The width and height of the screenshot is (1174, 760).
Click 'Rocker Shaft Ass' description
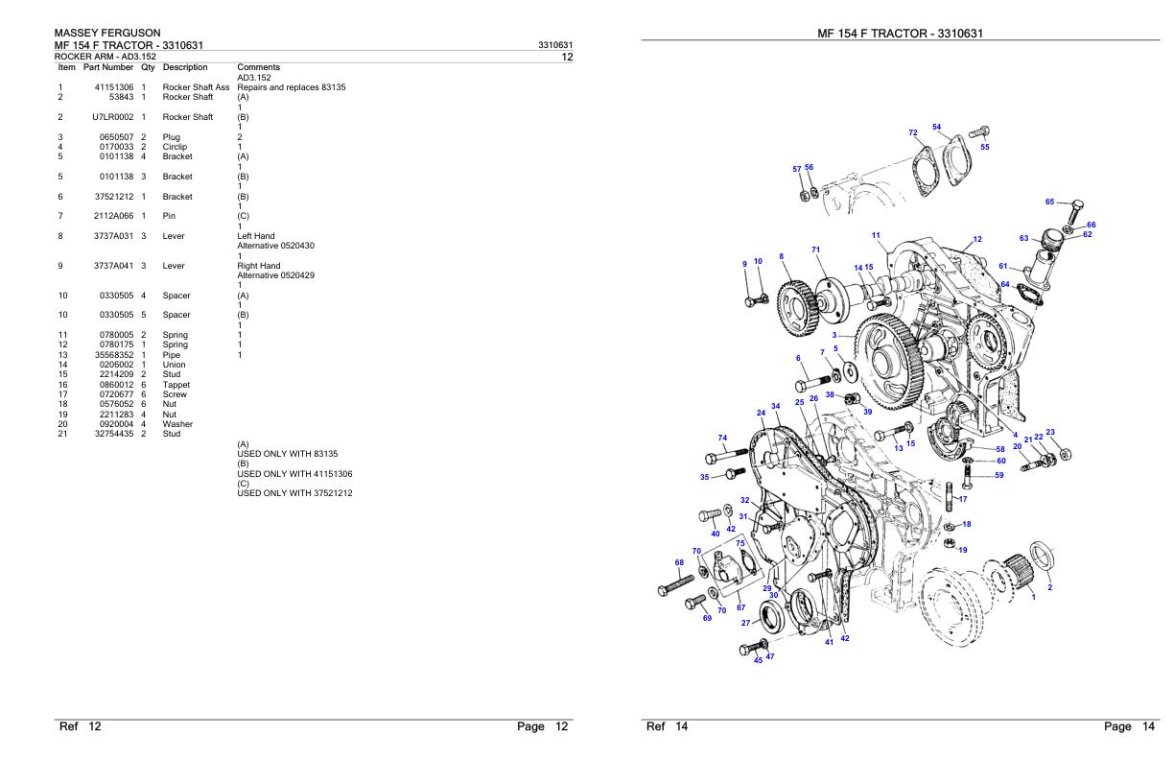coord(197,87)
